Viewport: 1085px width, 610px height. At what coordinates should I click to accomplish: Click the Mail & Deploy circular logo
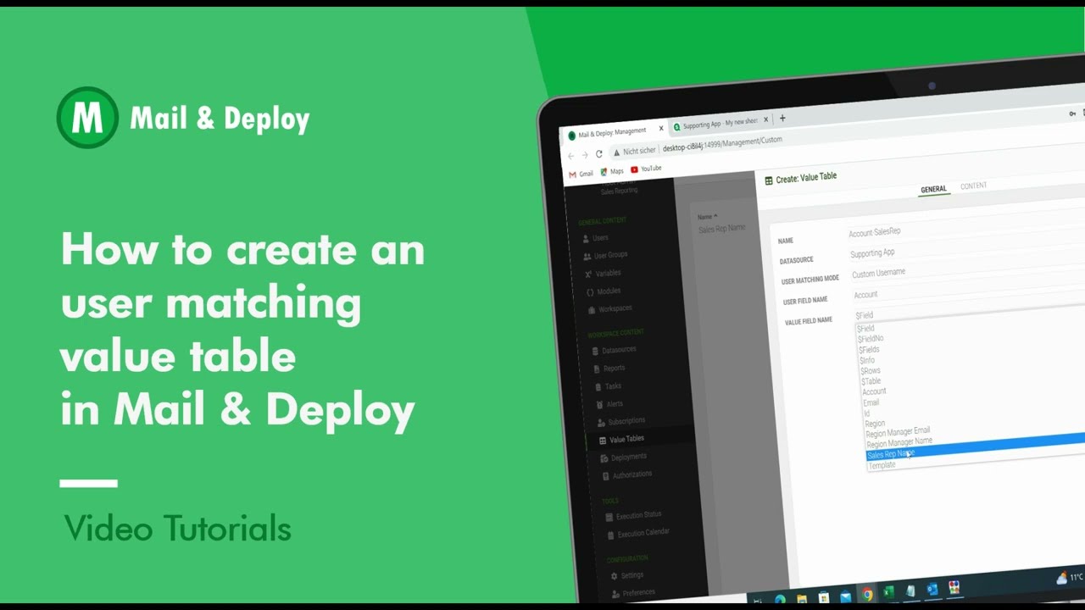click(87, 118)
